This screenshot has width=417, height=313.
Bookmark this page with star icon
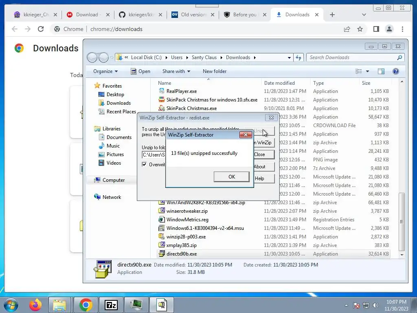tap(360, 29)
